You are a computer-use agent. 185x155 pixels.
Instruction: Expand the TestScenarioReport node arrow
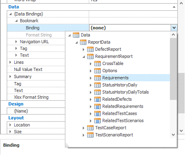click(x=84, y=135)
